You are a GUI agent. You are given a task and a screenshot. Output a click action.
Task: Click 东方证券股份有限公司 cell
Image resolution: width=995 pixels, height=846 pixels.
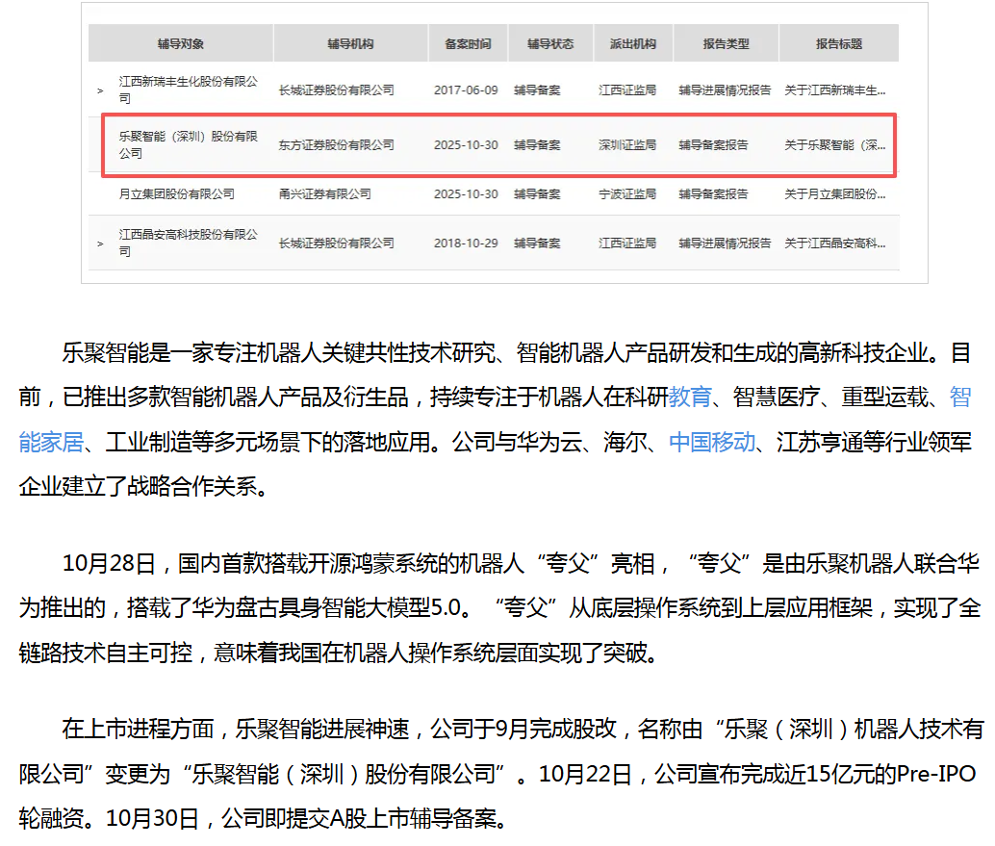[337, 144]
